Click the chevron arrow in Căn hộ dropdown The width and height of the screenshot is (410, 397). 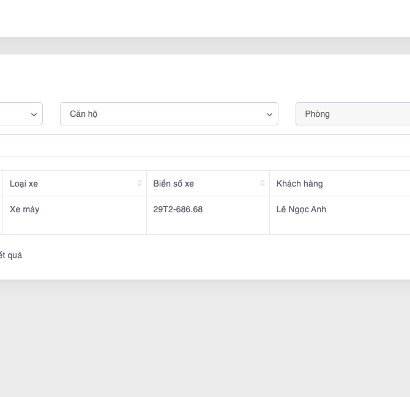point(269,114)
